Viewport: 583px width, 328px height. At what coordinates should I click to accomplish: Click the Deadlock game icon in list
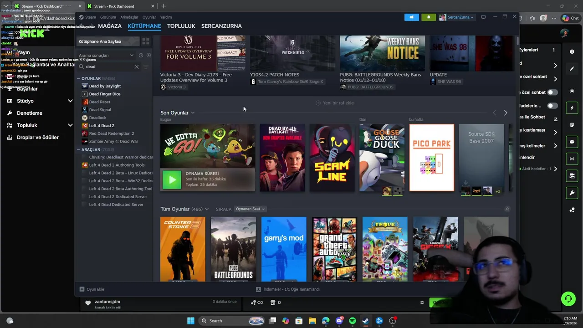(x=85, y=118)
